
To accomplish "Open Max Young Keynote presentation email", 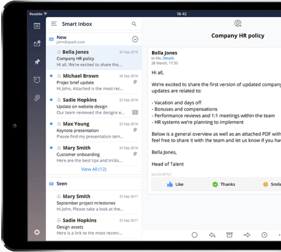I will click(x=94, y=130).
